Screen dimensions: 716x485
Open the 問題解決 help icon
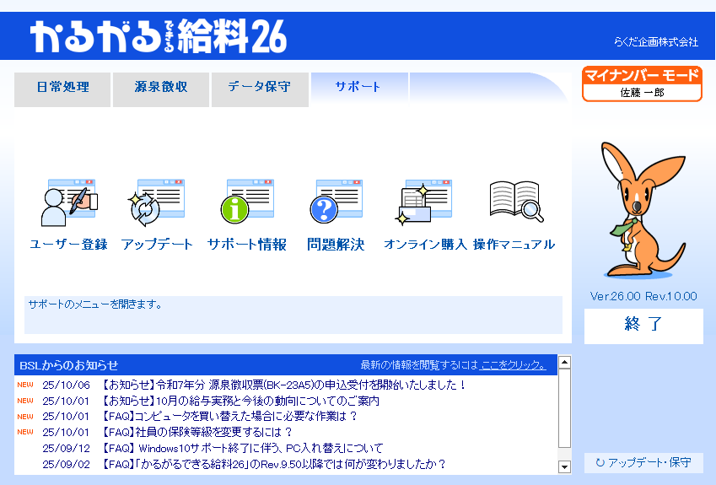[x=336, y=204]
